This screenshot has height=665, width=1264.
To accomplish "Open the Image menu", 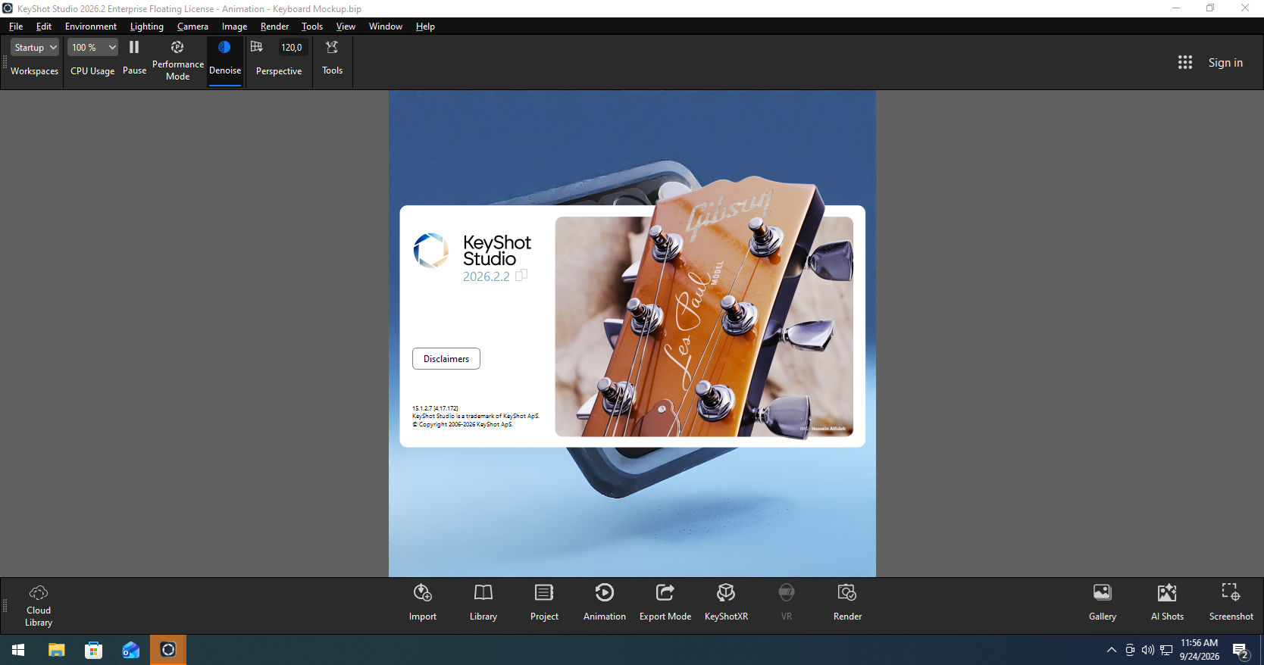I will pos(234,27).
